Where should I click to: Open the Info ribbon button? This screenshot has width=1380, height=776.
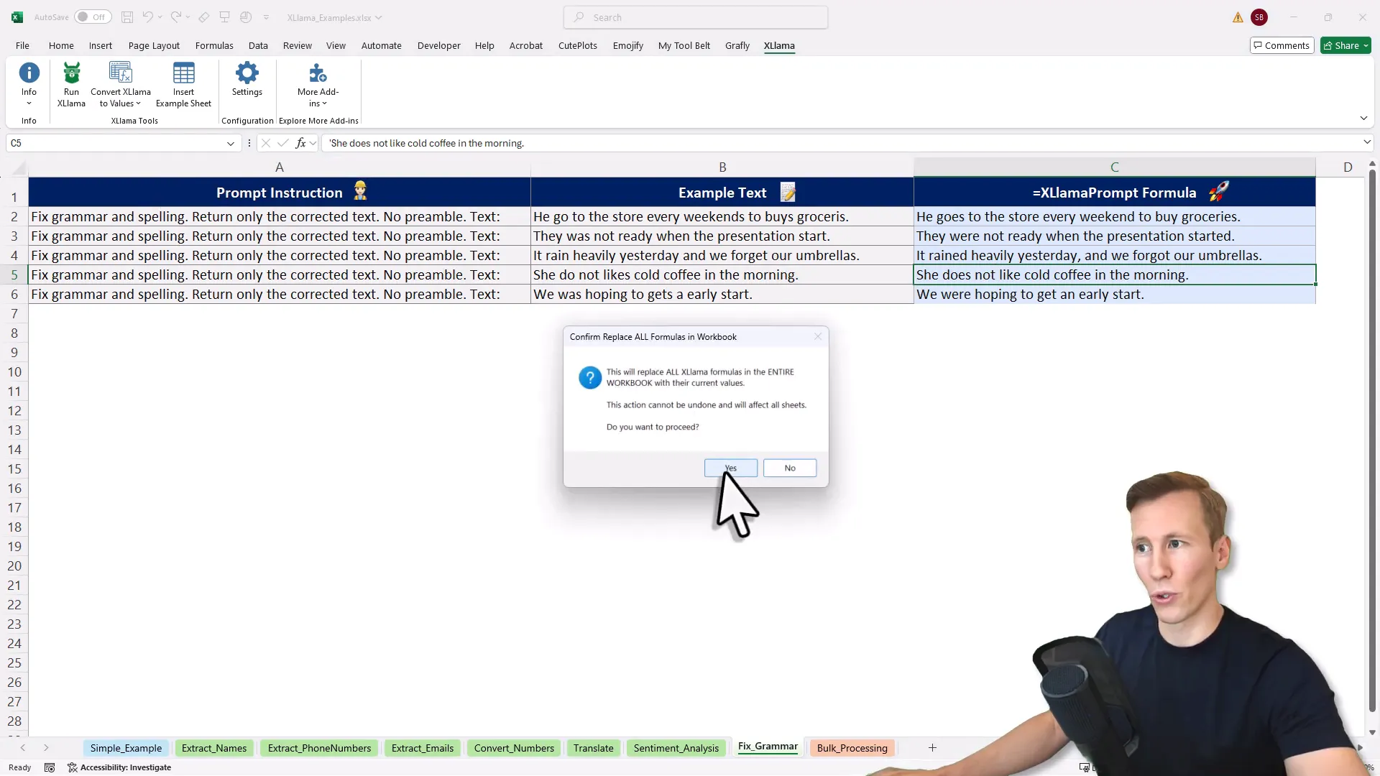(x=29, y=73)
